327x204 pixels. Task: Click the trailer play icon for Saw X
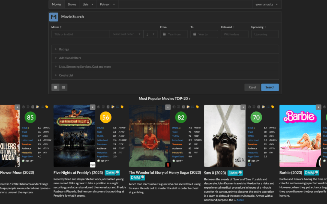(x=249, y=107)
